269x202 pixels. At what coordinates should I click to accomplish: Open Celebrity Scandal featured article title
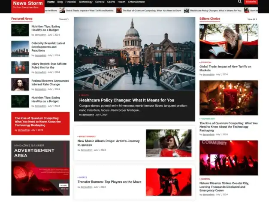[x=48, y=47]
